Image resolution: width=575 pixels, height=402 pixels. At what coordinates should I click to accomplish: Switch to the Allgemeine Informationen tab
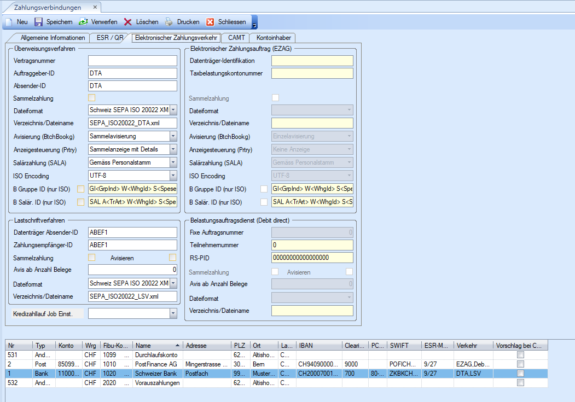tap(53, 38)
